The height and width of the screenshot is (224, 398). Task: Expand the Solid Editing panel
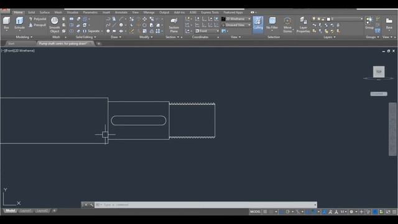[x=86, y=37]
